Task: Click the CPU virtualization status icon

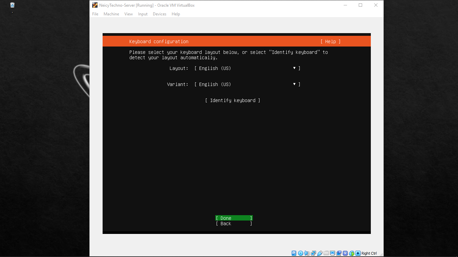Action: pyautogui.click(x=345, y=253)
